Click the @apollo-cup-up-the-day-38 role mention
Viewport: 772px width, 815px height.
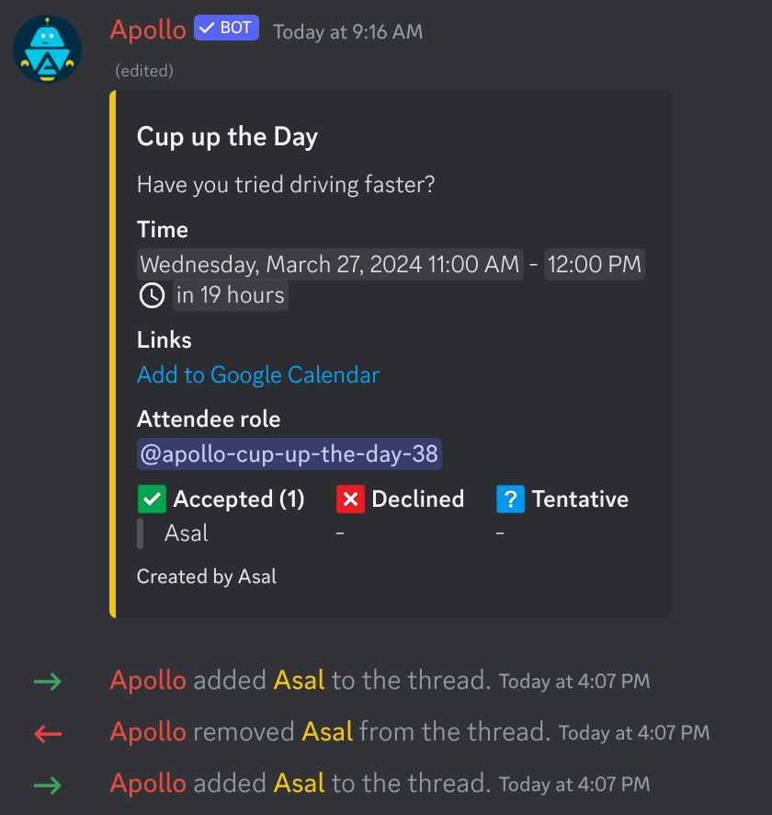tap(289, 454)
